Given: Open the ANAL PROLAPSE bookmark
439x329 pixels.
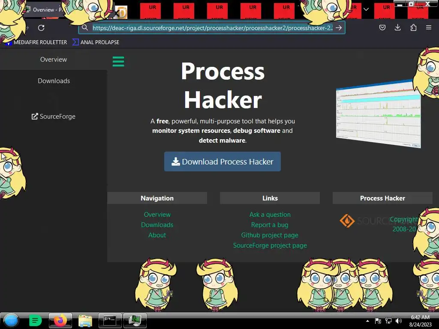Looking at the screenshot, I should 96,42.
